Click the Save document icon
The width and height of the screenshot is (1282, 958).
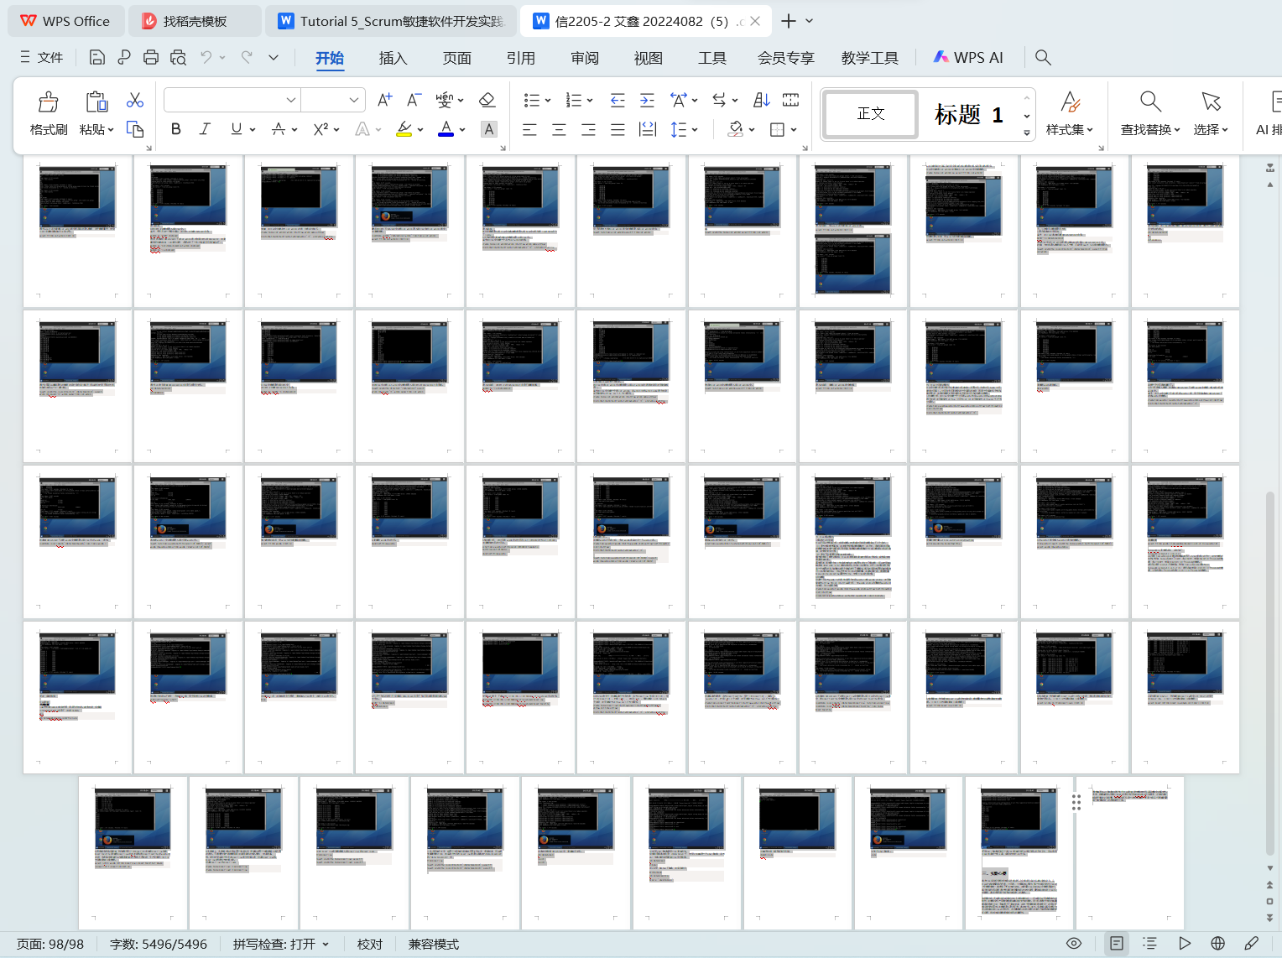97,57
